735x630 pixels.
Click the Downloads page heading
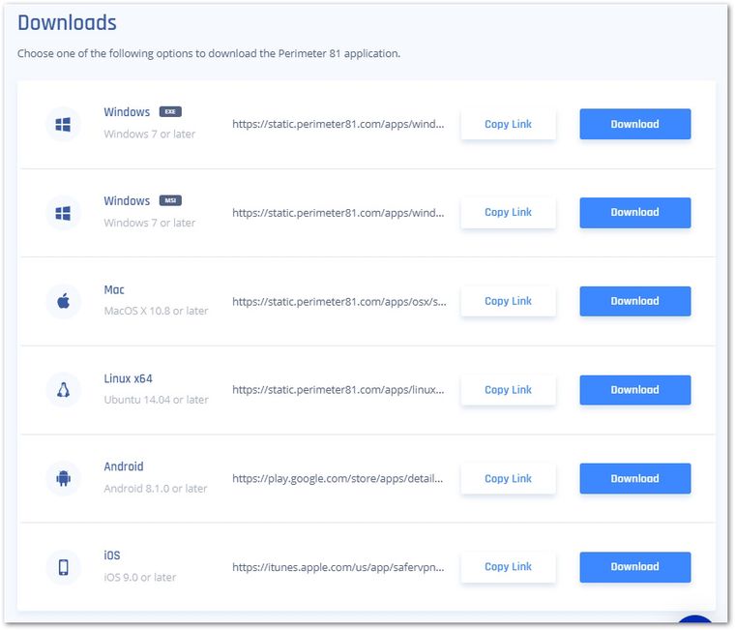[x=67, y=22]
